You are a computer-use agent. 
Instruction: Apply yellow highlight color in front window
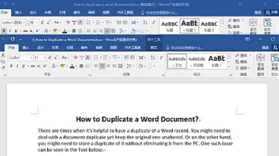[x=62, y=66]
